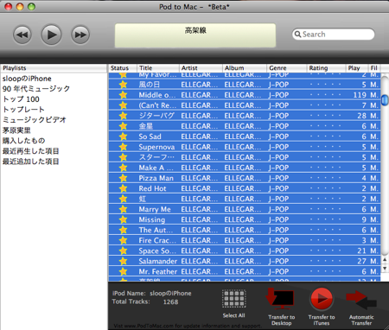Screen dimensions: 389x330
Task: Sort by the Rating column header
Action: tap(326, 68)
